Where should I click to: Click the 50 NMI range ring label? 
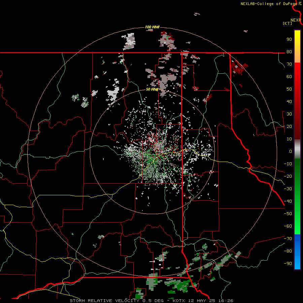[152, 89]
